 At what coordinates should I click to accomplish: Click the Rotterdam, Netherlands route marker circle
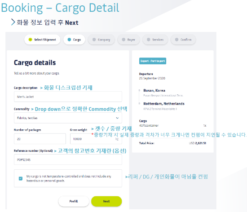coord(139,103)
